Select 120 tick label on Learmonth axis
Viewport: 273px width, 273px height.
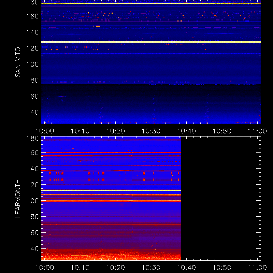[x=32, y=185]
